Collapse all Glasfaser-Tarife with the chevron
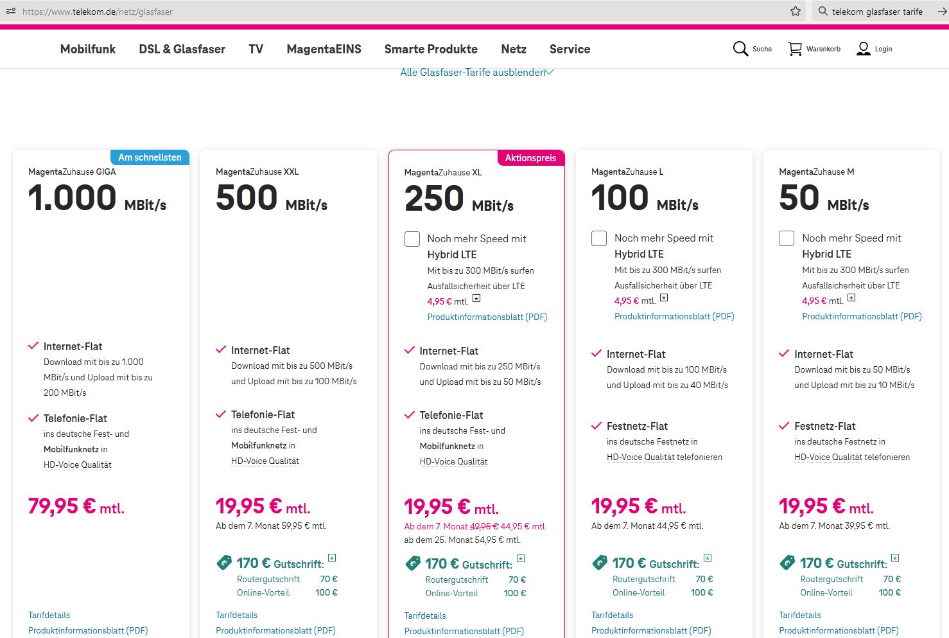The height and width of the screenshot is (638, 949). tap(550, 73)
